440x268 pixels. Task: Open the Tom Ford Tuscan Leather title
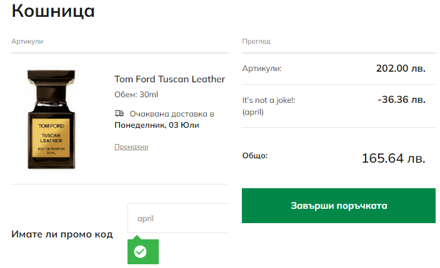pos(169,79)
